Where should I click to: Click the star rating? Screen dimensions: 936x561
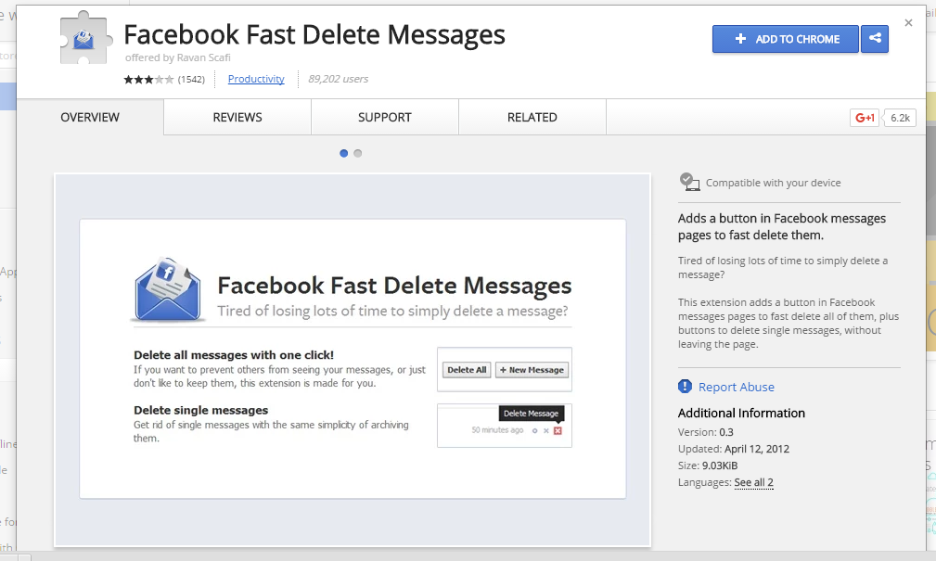tap(148, 80)
